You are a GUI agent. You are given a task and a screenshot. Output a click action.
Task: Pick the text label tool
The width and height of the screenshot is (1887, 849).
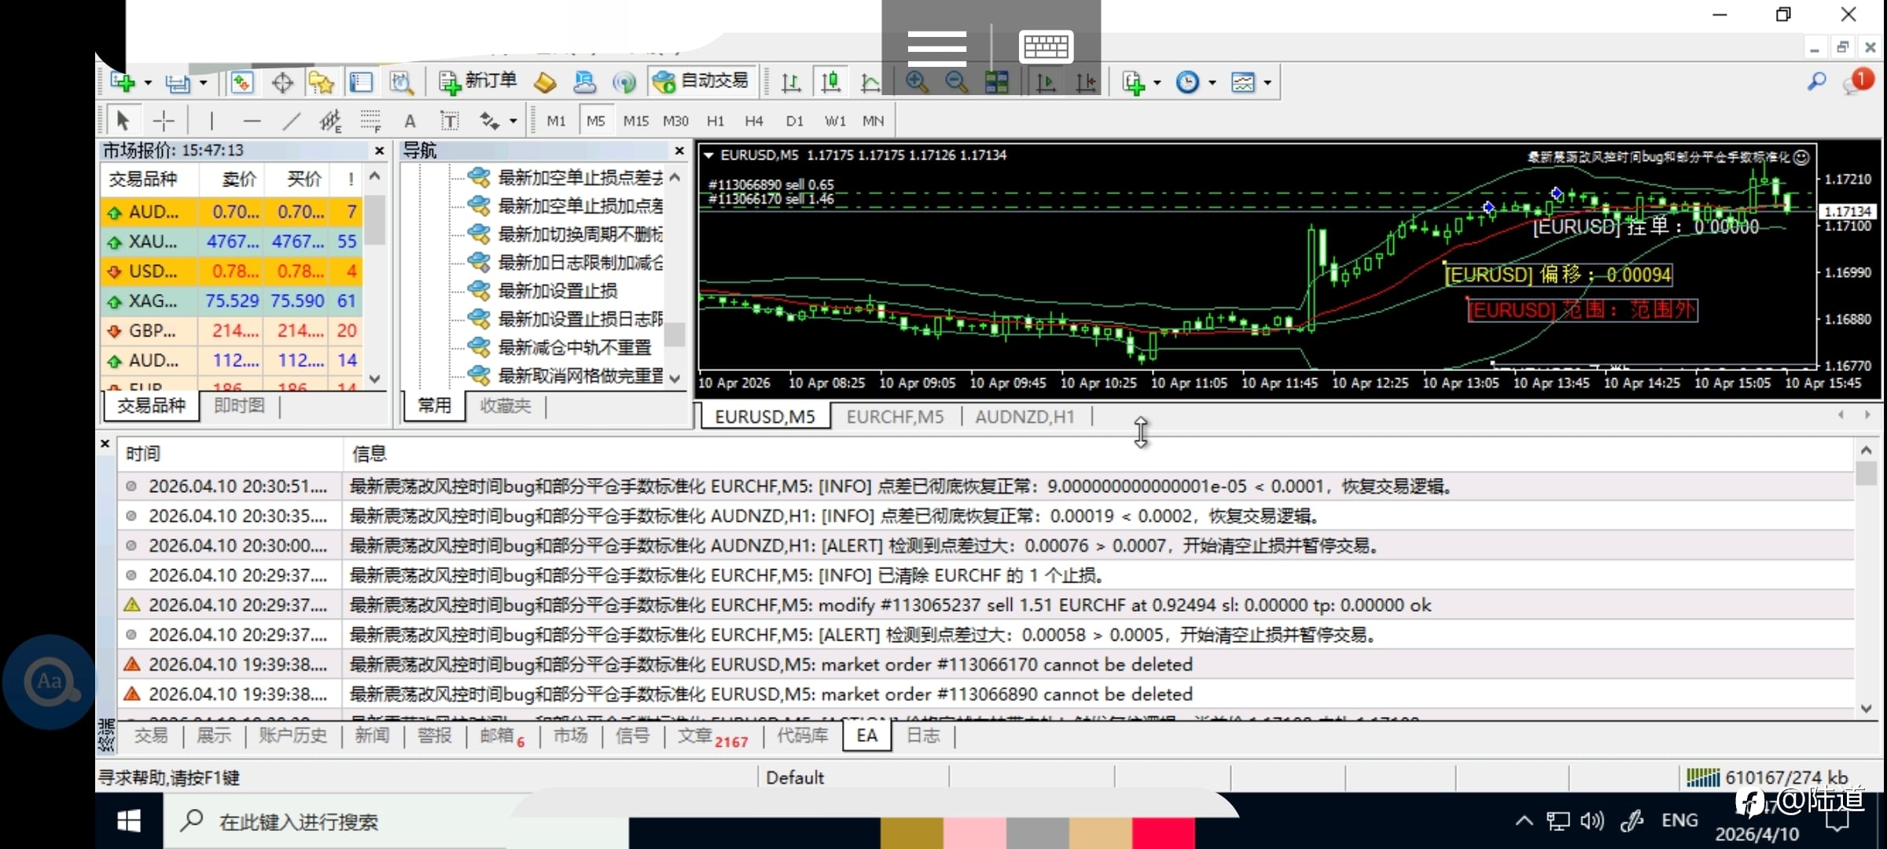click(x=449, y=121)
